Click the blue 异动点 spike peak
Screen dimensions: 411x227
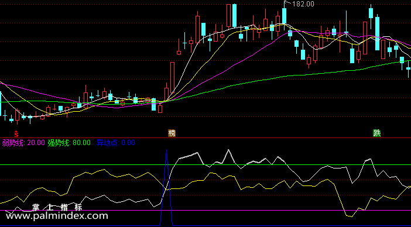(166, 150)
